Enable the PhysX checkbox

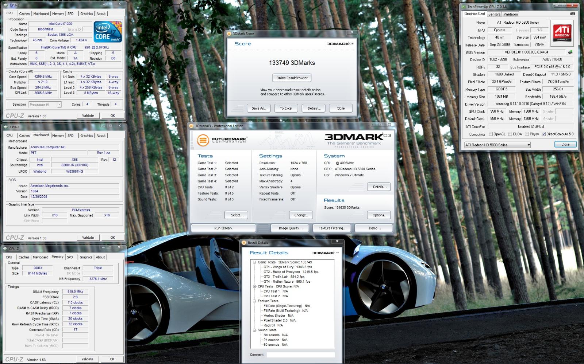pyautogui.click(x=527, y=134)
